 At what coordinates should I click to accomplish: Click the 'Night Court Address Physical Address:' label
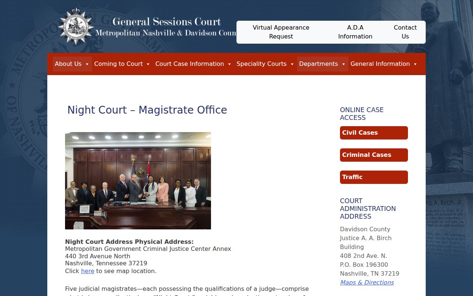tap(129, 242)
